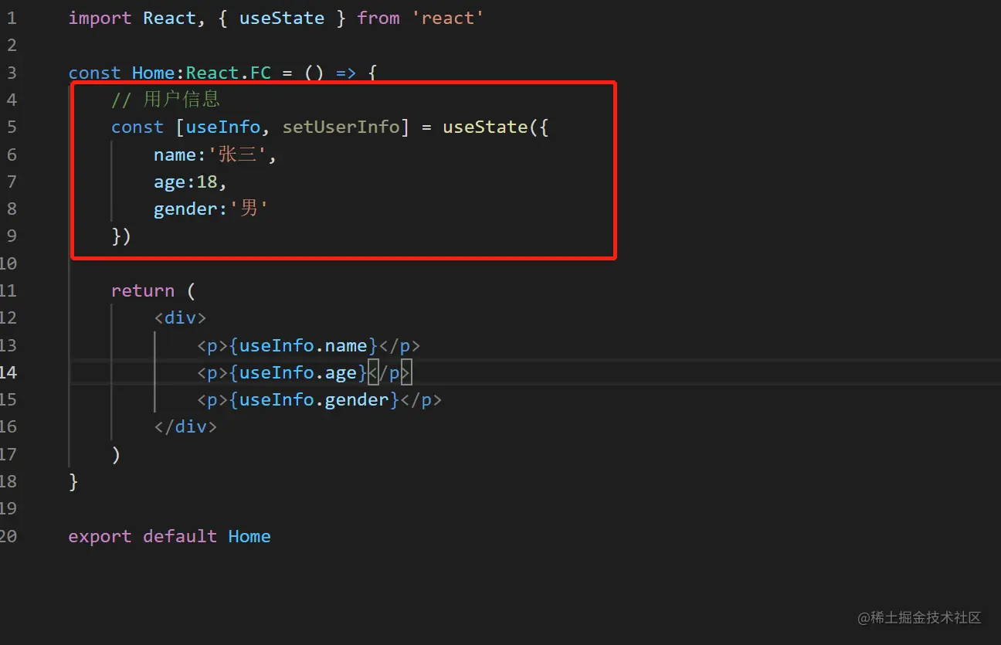This screenshot has height=645, width=1001.
Task: Click the return keyword
Action: (x=142, y=290)
